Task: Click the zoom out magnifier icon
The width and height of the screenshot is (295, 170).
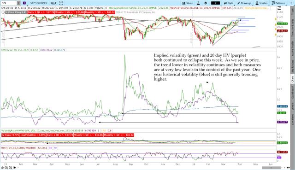Action: tap(10, 168)
